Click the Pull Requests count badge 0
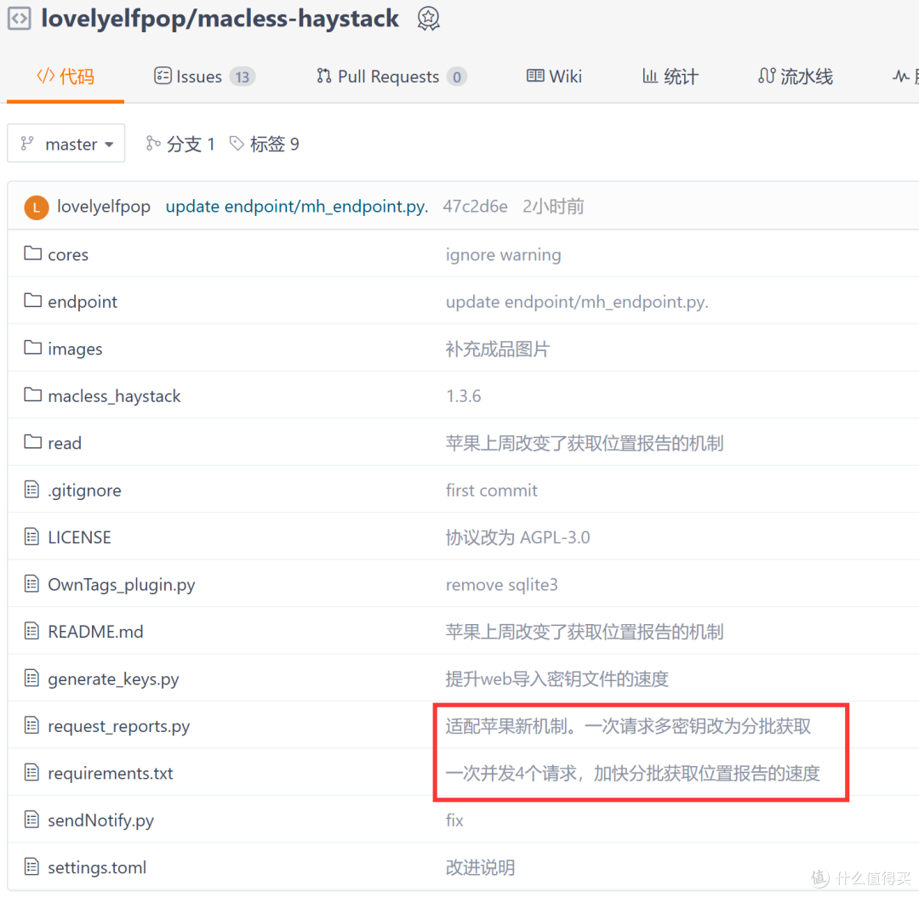Screen dimensions: 919x897 (457, 77)
